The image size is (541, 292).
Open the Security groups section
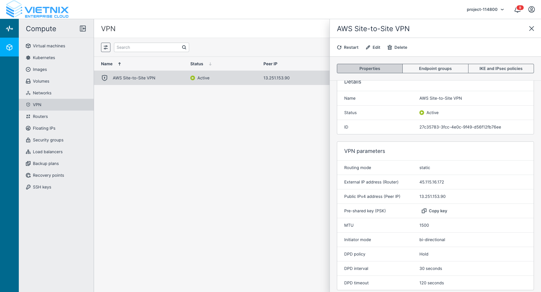[48, 140]
